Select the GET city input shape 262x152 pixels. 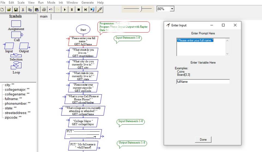click(x=83, y=64)
